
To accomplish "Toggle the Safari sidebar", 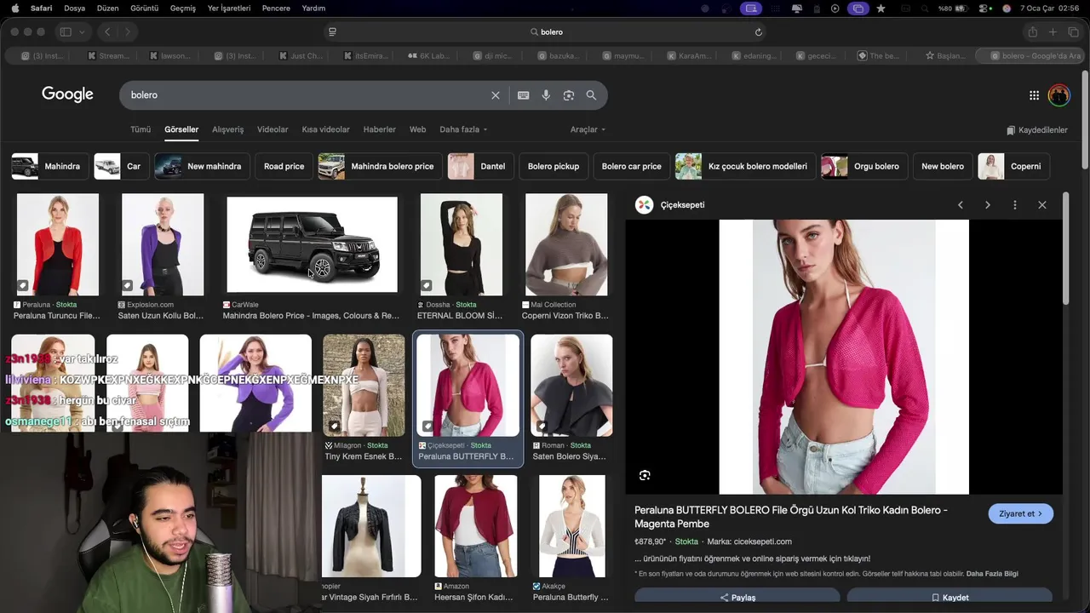I will (66, 32).
